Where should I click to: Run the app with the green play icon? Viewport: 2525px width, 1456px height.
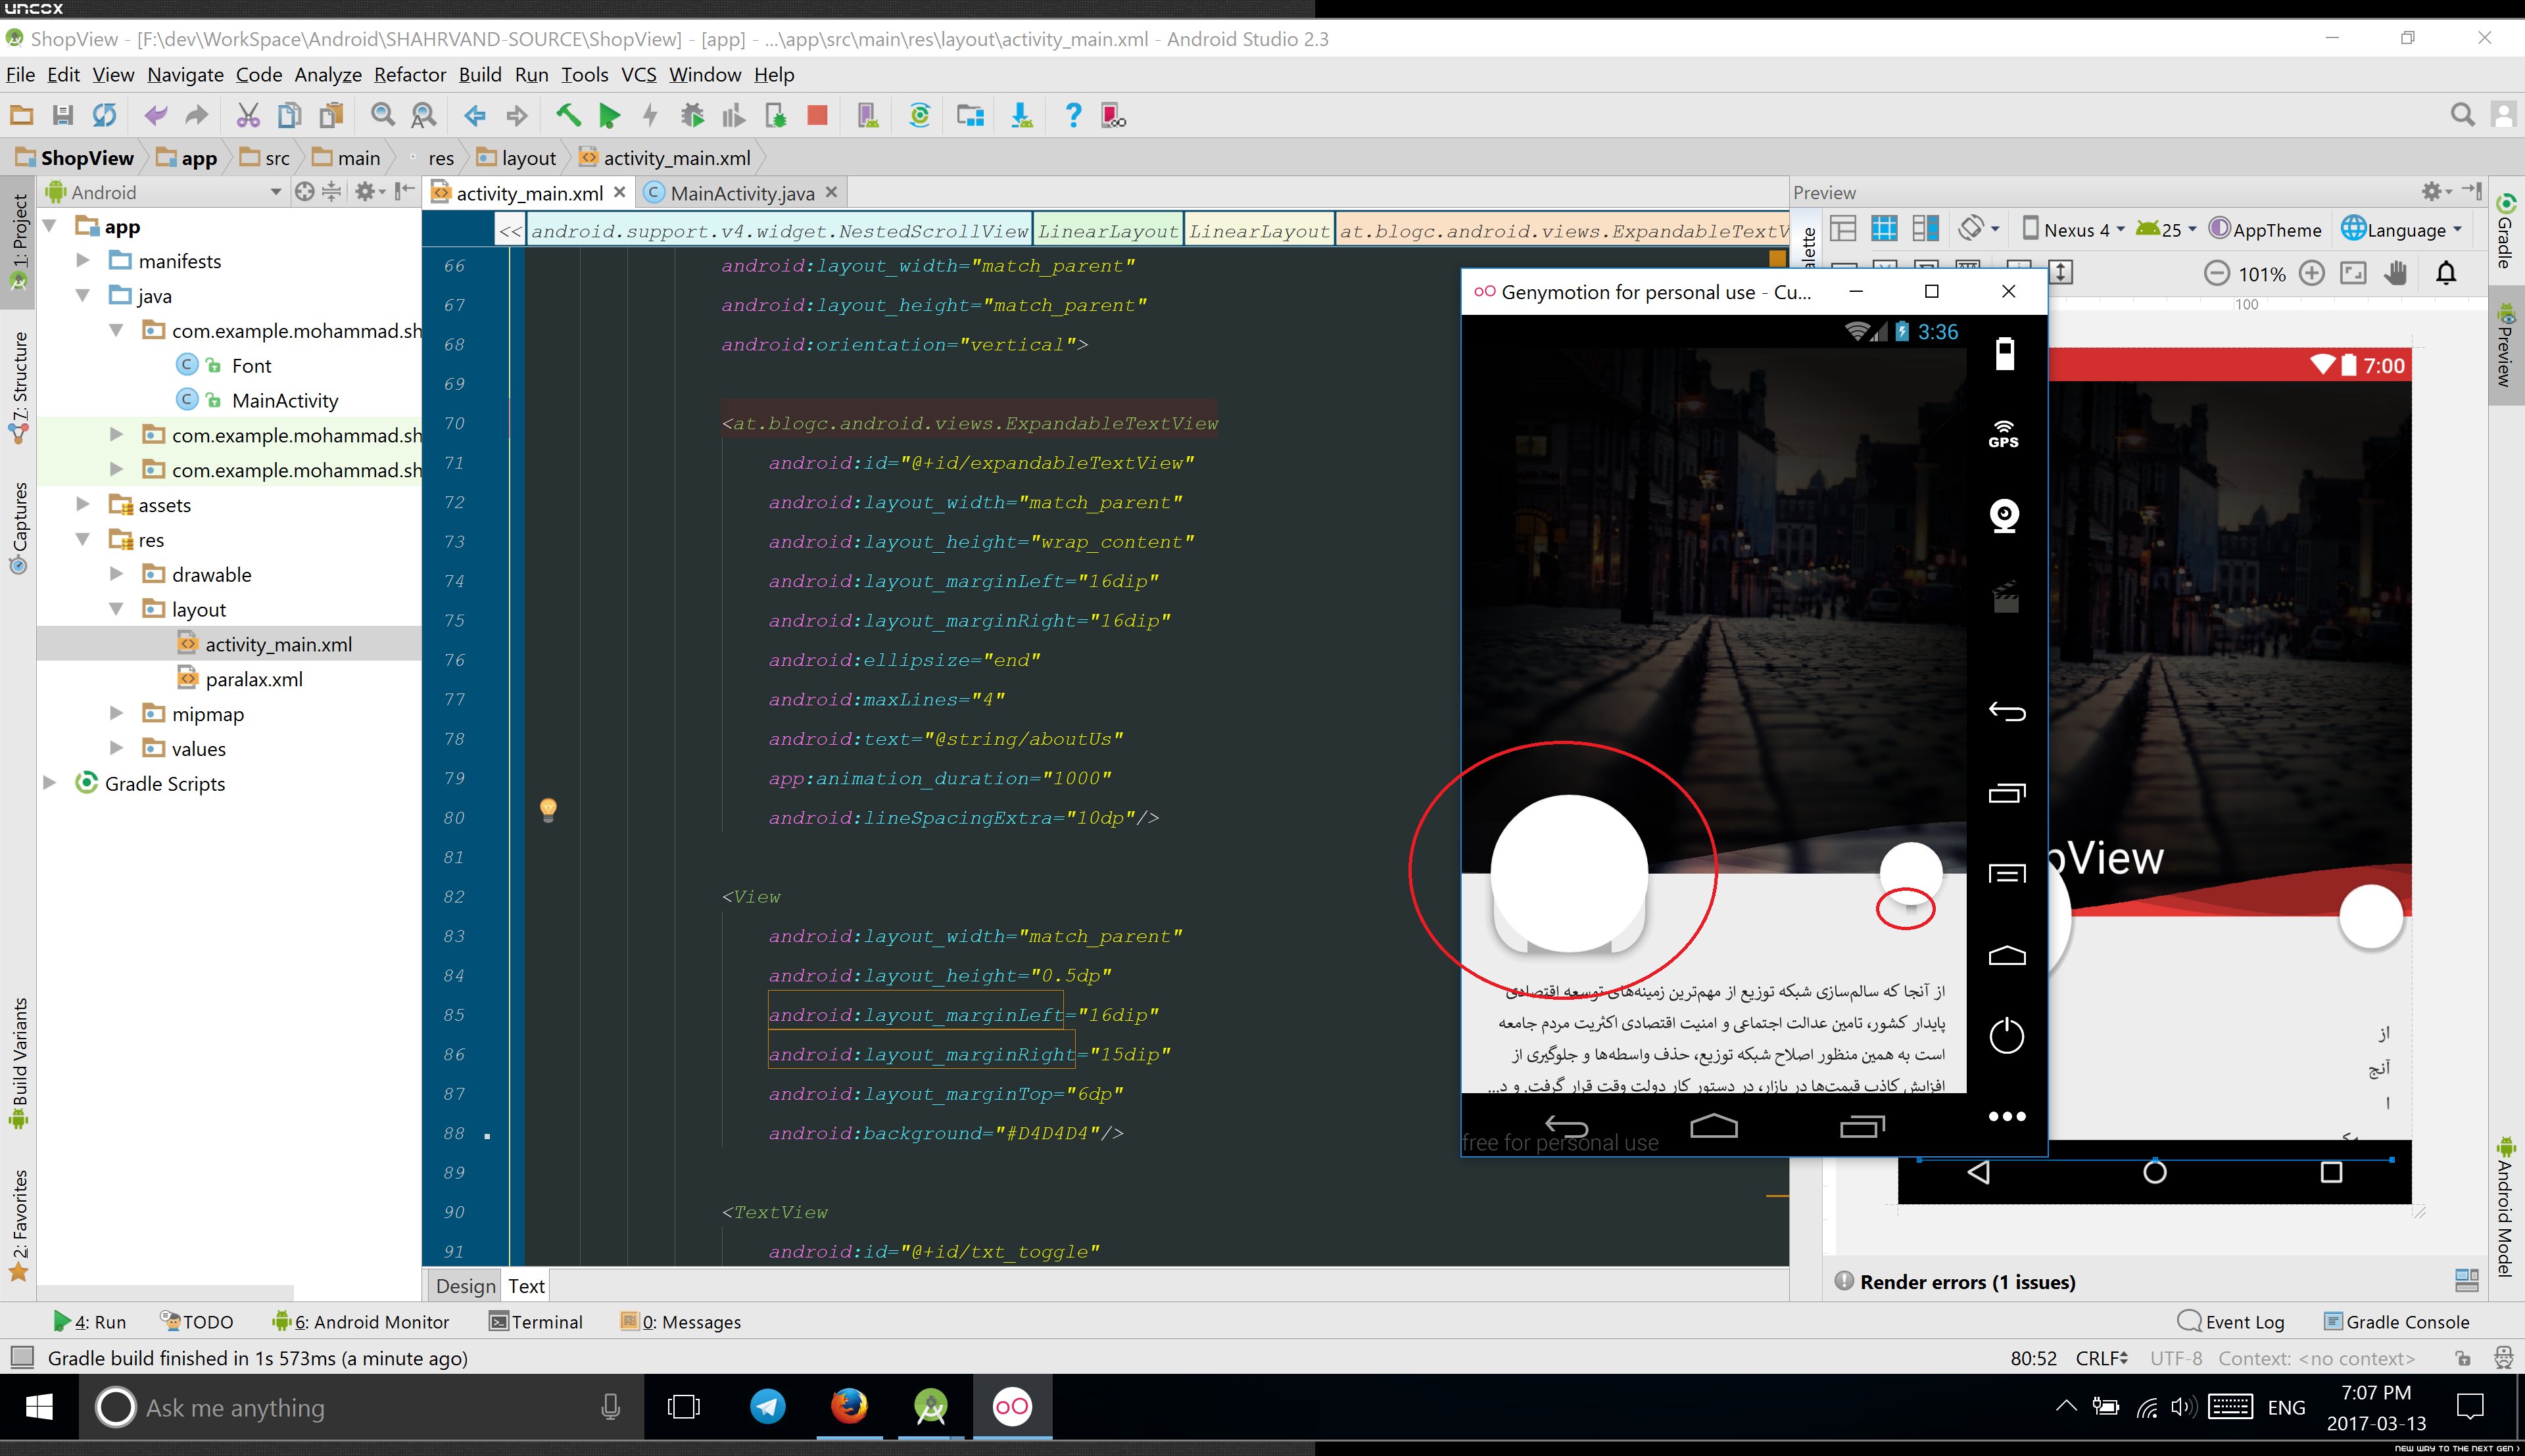tap(609, 115)
